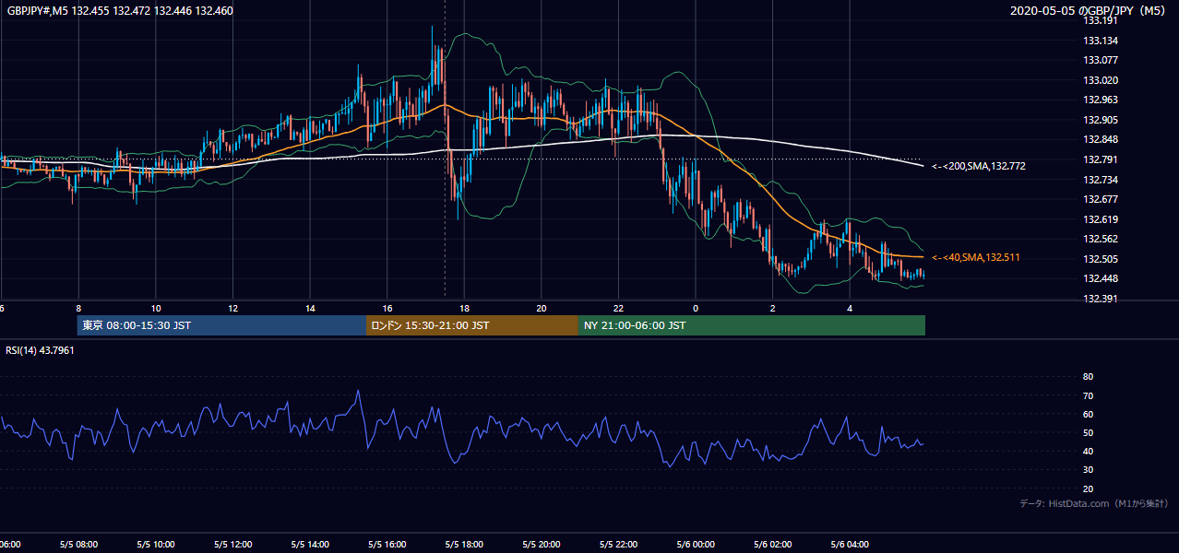The width and height of the screenshot is (1179, 553).
Task: Click the 5/5 20:00 time label
Action: click(x=542, y=545)
